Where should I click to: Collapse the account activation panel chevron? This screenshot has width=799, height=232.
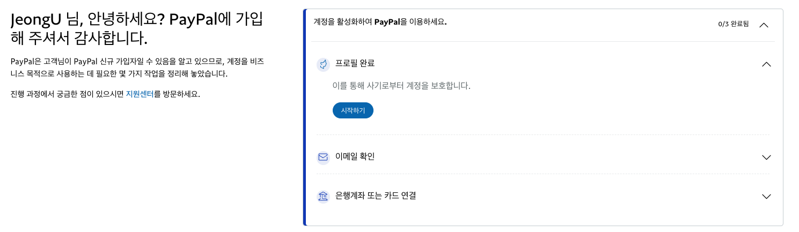pos(765,25)
